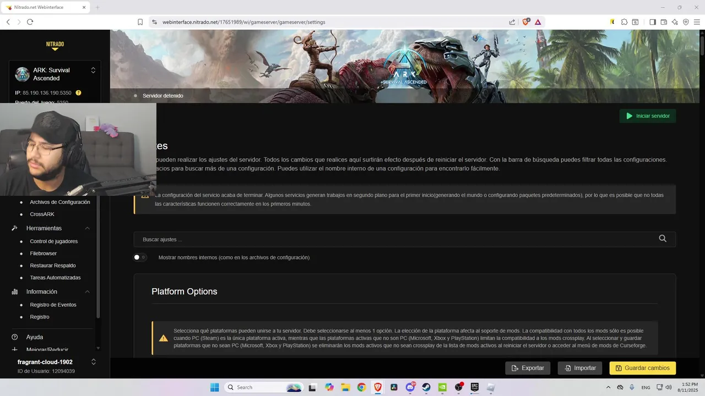Open the browser hamburger menu
The image size is (705, 396).
[x=697, y=22]
